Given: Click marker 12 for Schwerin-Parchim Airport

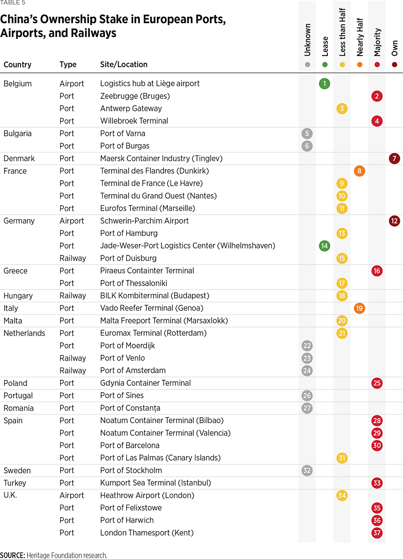Looking at the screenshot, I should tap(394, 221).
